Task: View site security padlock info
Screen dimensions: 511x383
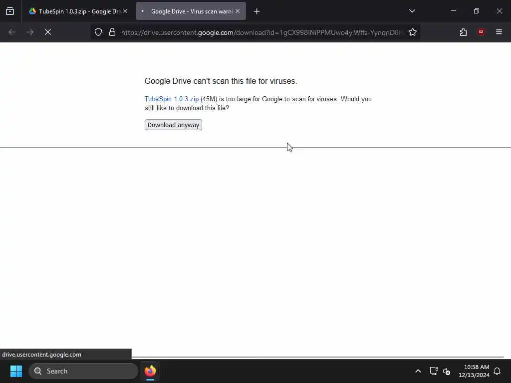Action: (x=112, y=32)
